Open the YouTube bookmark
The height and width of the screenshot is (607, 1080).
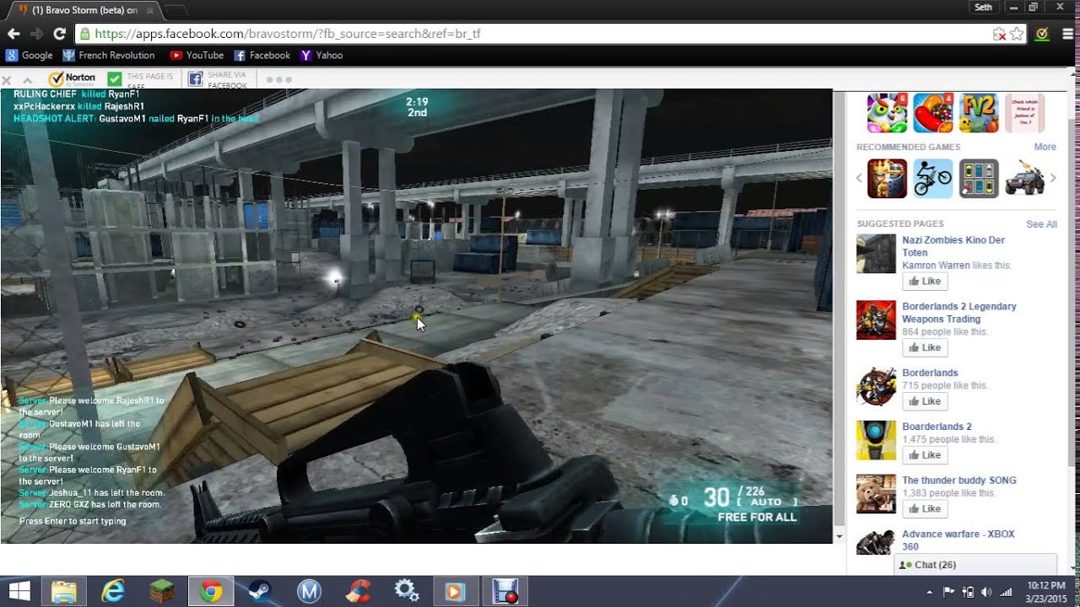197,55
